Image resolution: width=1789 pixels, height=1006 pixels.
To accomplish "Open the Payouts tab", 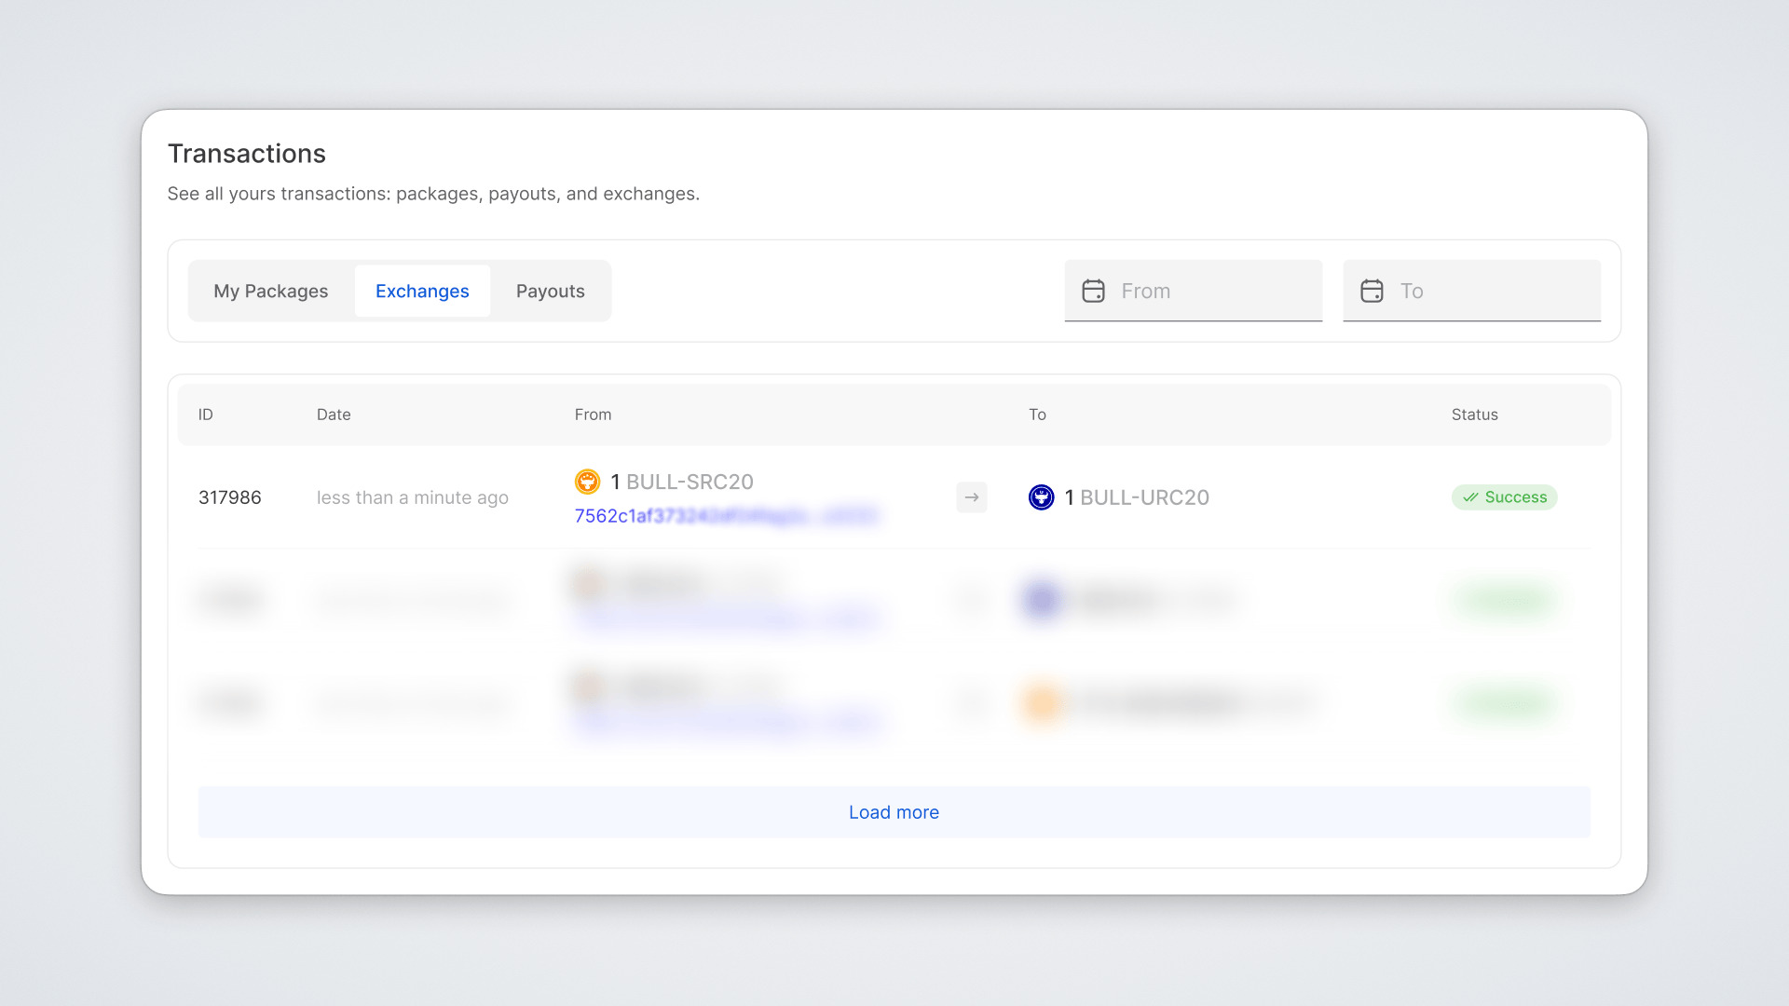I will 550,291.
